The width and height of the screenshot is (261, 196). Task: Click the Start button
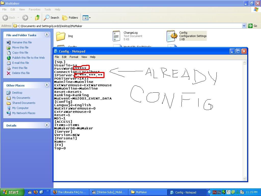(12, 192)
